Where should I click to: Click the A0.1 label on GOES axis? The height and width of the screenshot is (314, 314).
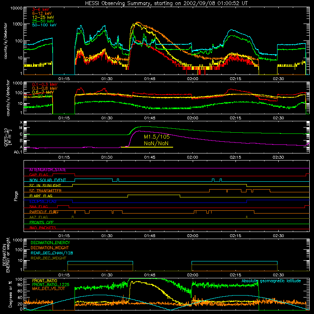[x=18, y=152]
